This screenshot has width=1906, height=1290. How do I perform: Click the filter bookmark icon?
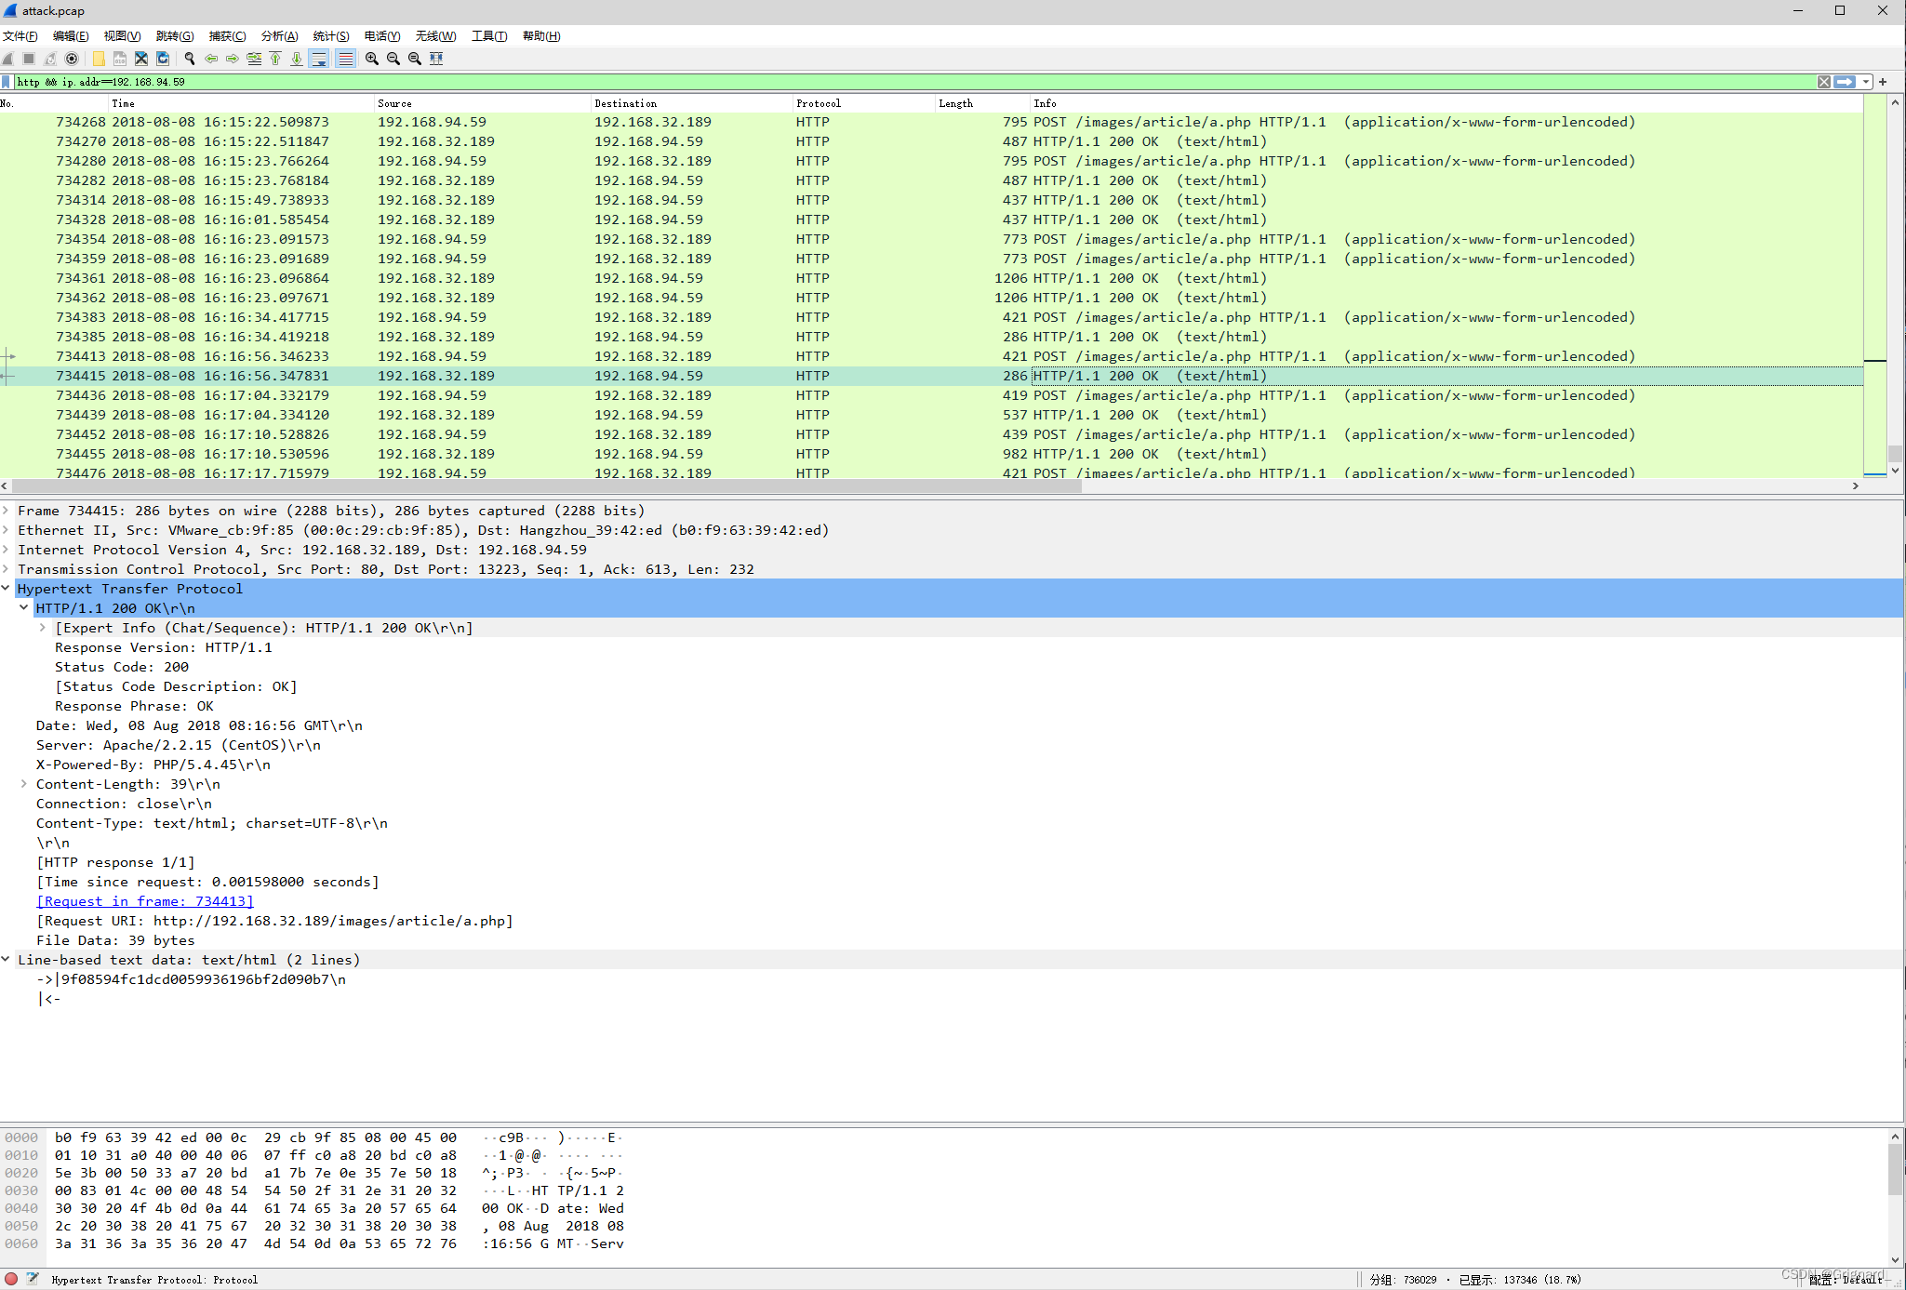click(x=7, y=82)
